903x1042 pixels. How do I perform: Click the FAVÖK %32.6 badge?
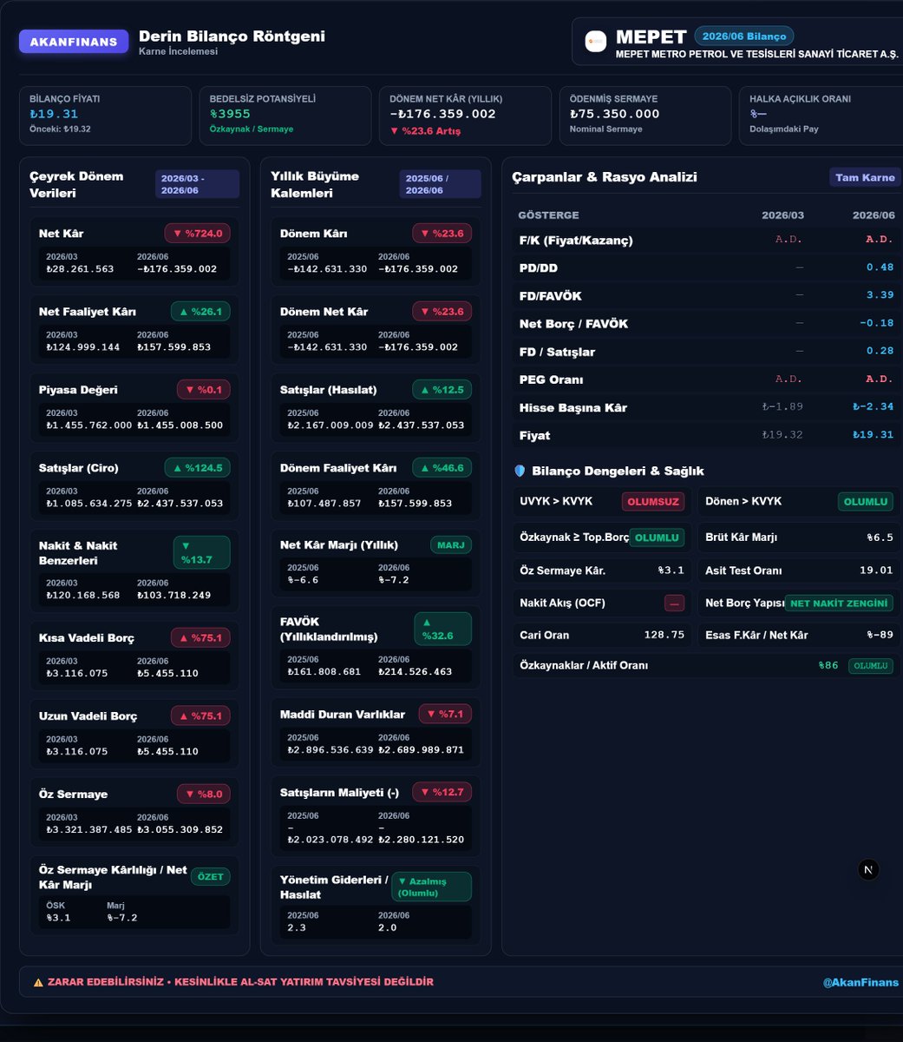pos(442,629)
